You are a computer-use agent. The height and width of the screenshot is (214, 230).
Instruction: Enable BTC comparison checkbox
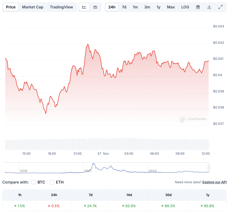pos(33,182)
